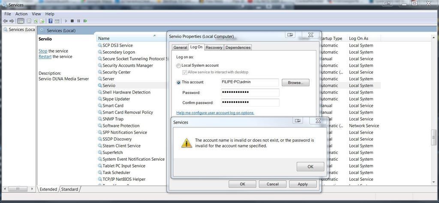Click the Network Service log-on cell
This screenshot has width=439, height=203.
[x=364, y=126]
